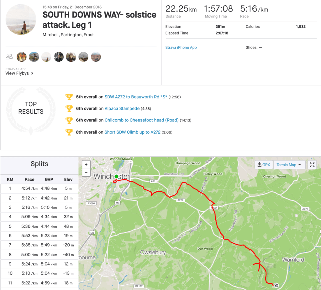Zoom out on the map

[x=86, y=172]
